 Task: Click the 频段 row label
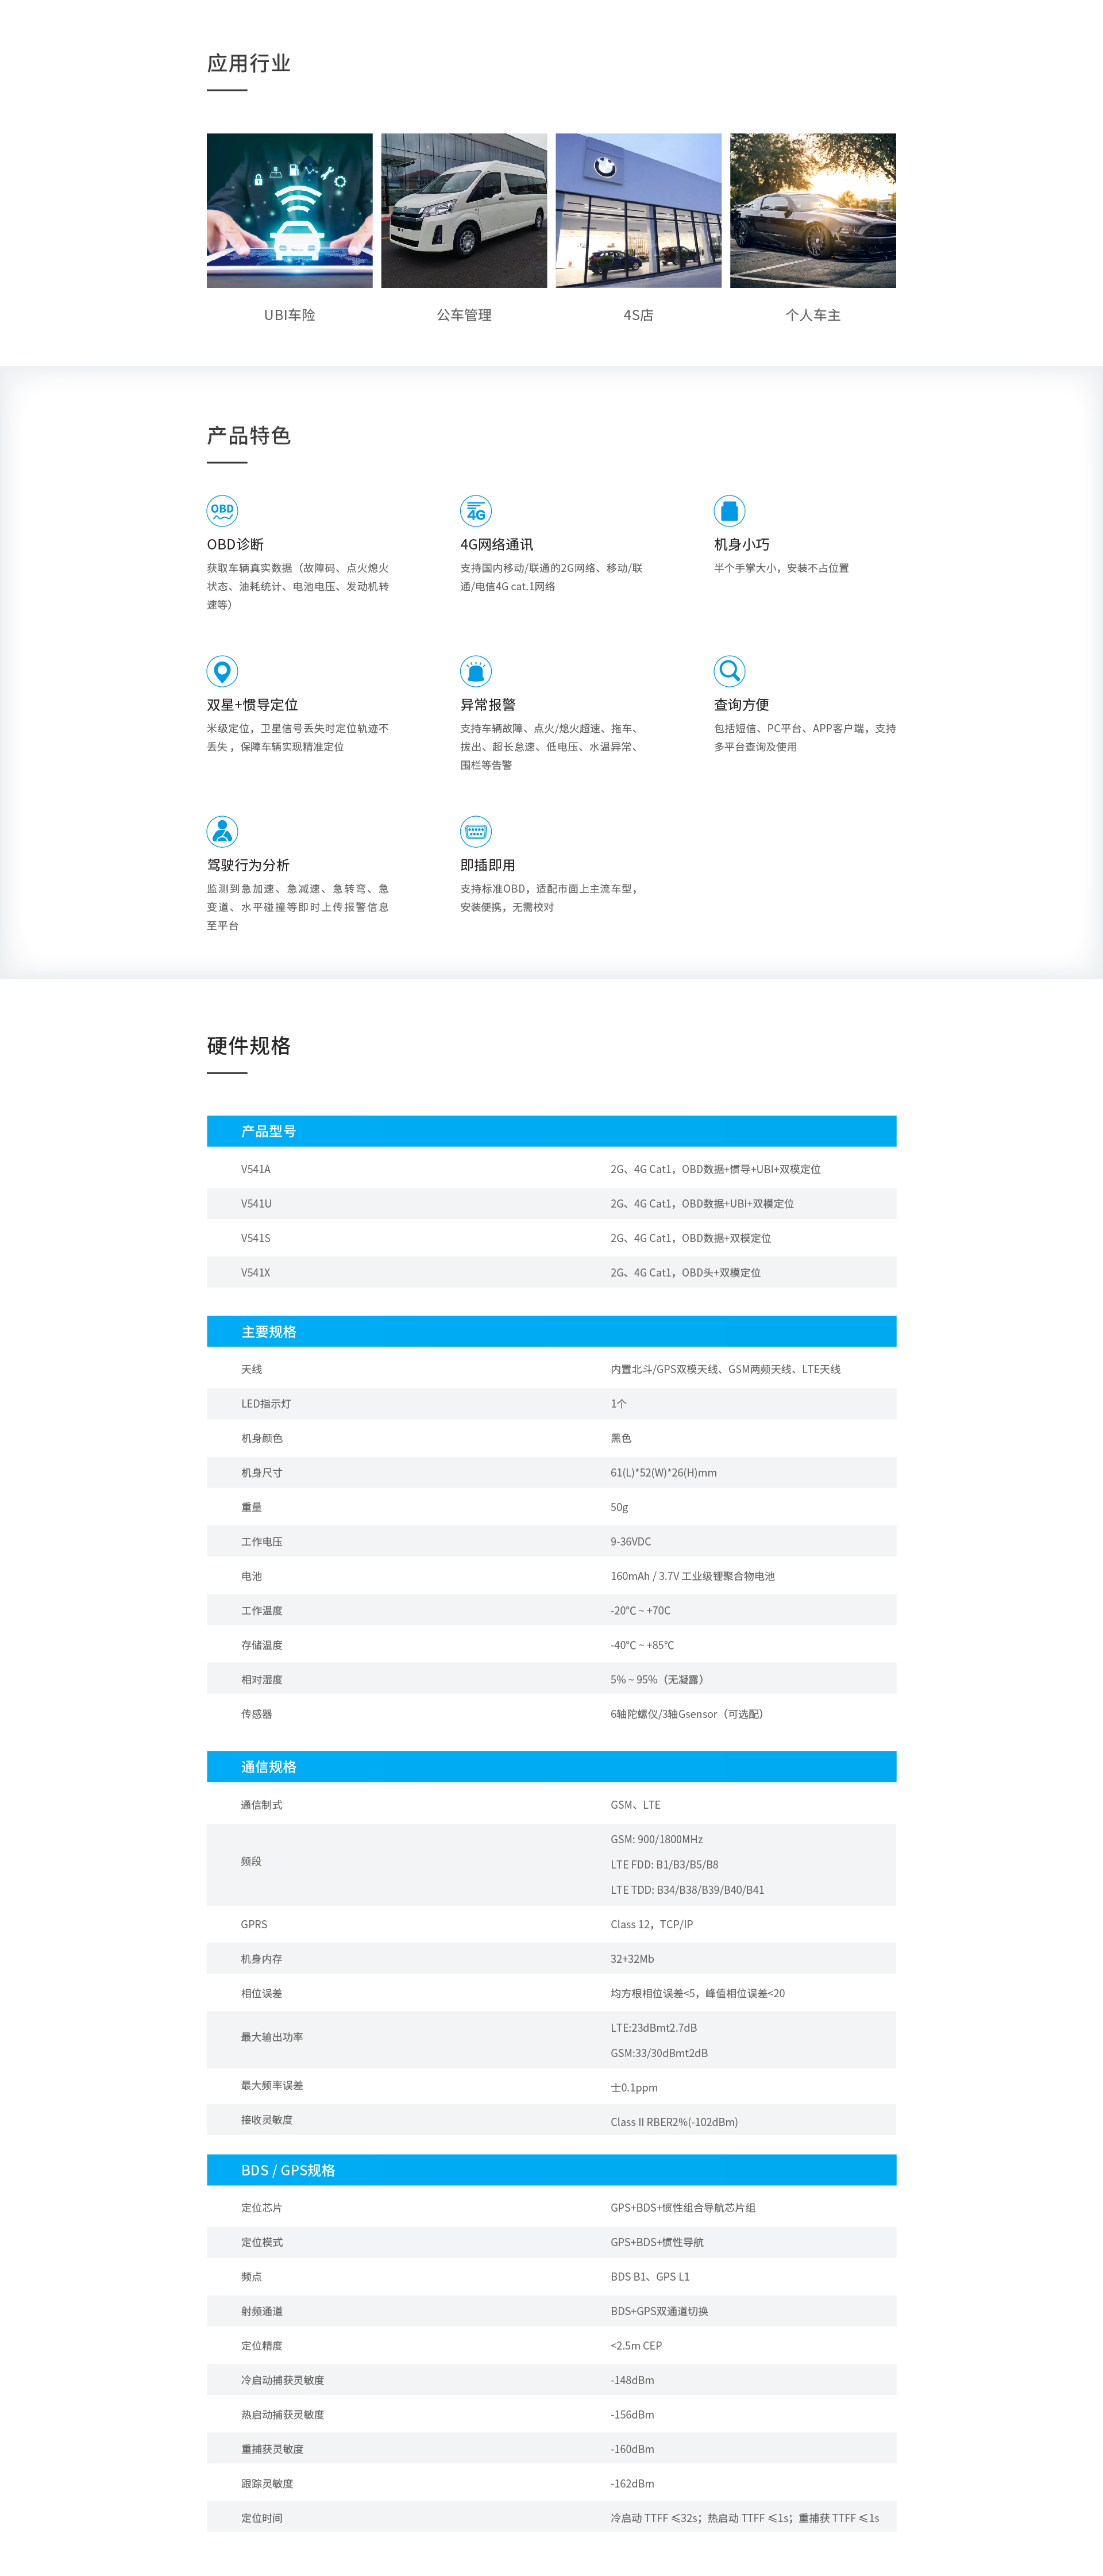[x=252, y=1862]
